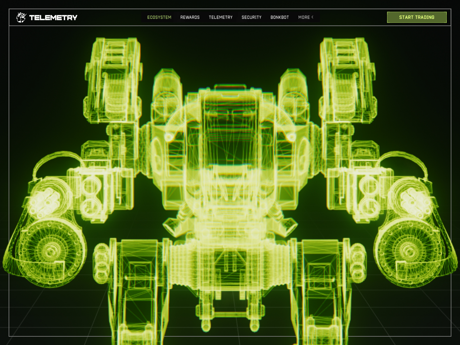The width and height of the screenshot is (460, 345).
Task: Click the Telemetry dragon logo icon
Action: pyautogui.click(x=21, y=18)
